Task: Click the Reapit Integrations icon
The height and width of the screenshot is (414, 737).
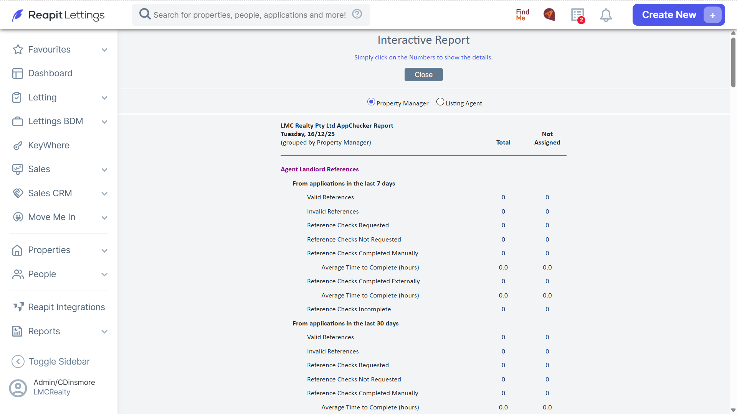Action: [x=18, y=307]
